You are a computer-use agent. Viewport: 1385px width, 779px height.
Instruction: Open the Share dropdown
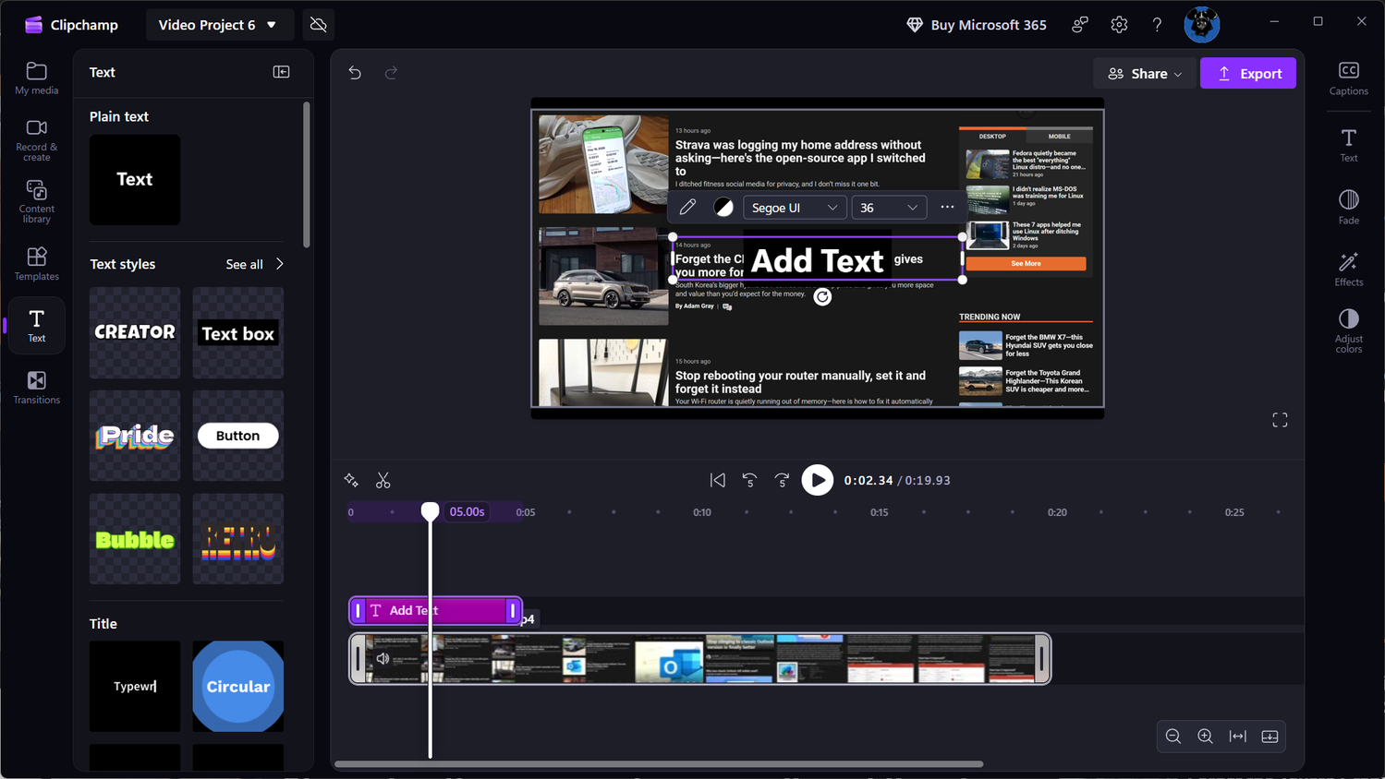click(1145, 74)
